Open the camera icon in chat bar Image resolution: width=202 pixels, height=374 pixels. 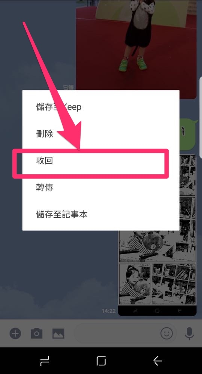pos(37,333)
